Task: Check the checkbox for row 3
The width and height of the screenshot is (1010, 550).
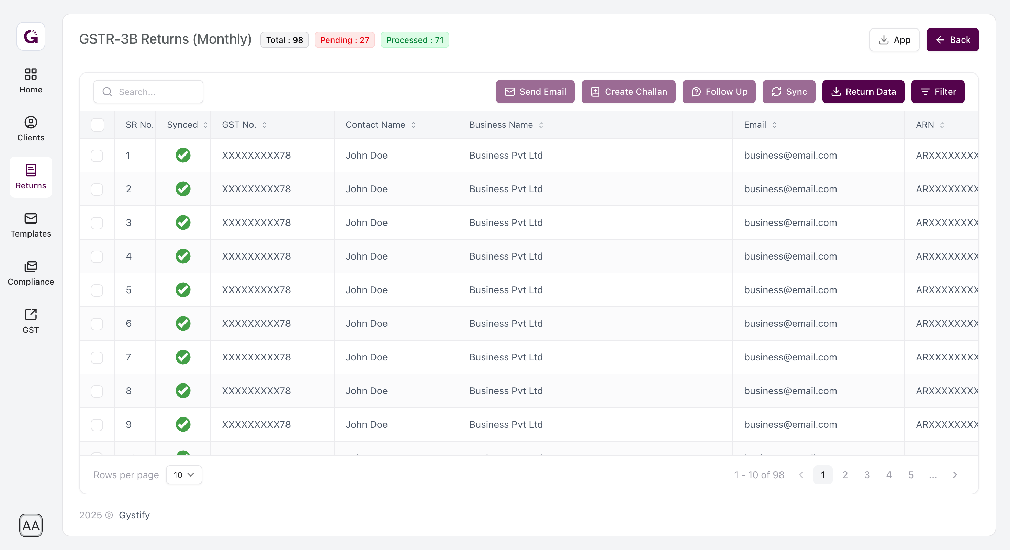Action: 97,223
